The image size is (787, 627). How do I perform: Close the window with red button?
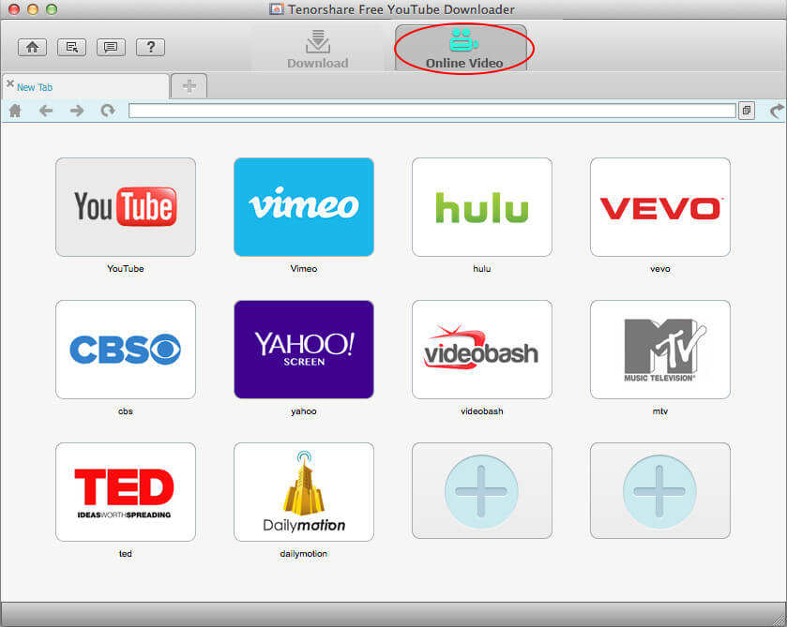[14, 9]
